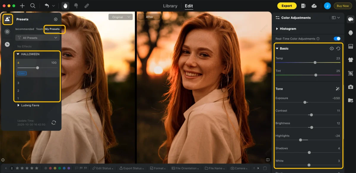Click the Exposure slider handle
Image resolution: width=356 pixels, height=173 pixels.
(305, 102)
